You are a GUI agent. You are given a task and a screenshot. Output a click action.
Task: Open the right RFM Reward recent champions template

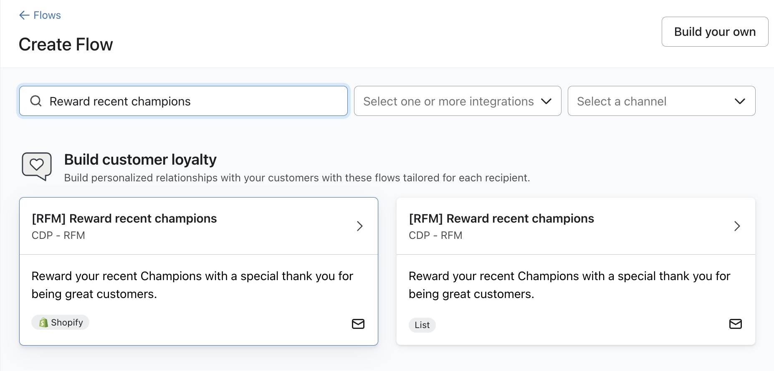point(501,218)
